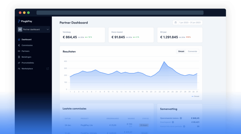This screenshot has height=134, width=241.
Task: Open the 1 jun 2023 date range picker
Action: pyautogui.click(x=189, y=23)
